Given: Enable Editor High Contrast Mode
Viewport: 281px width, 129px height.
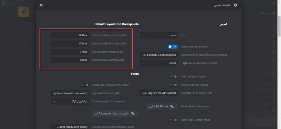Looking at the screenshot, I should (x=173, y=120).
